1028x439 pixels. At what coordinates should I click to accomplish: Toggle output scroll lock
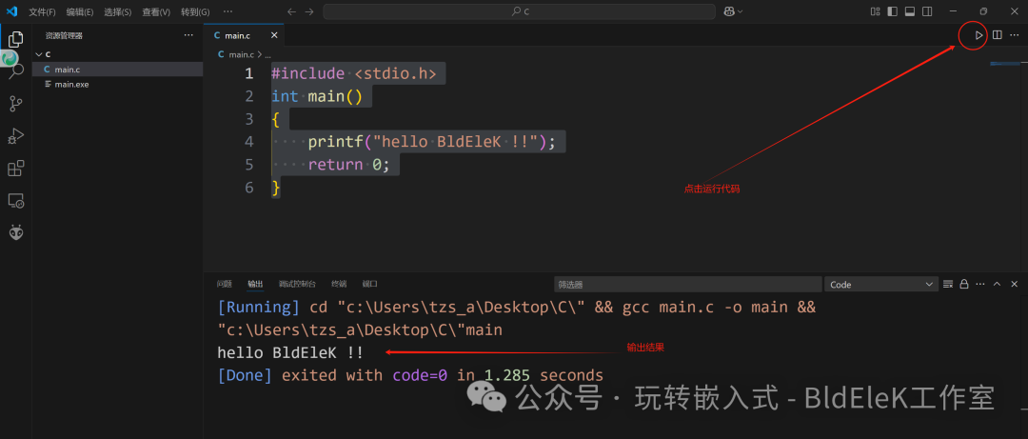(963, 284)
